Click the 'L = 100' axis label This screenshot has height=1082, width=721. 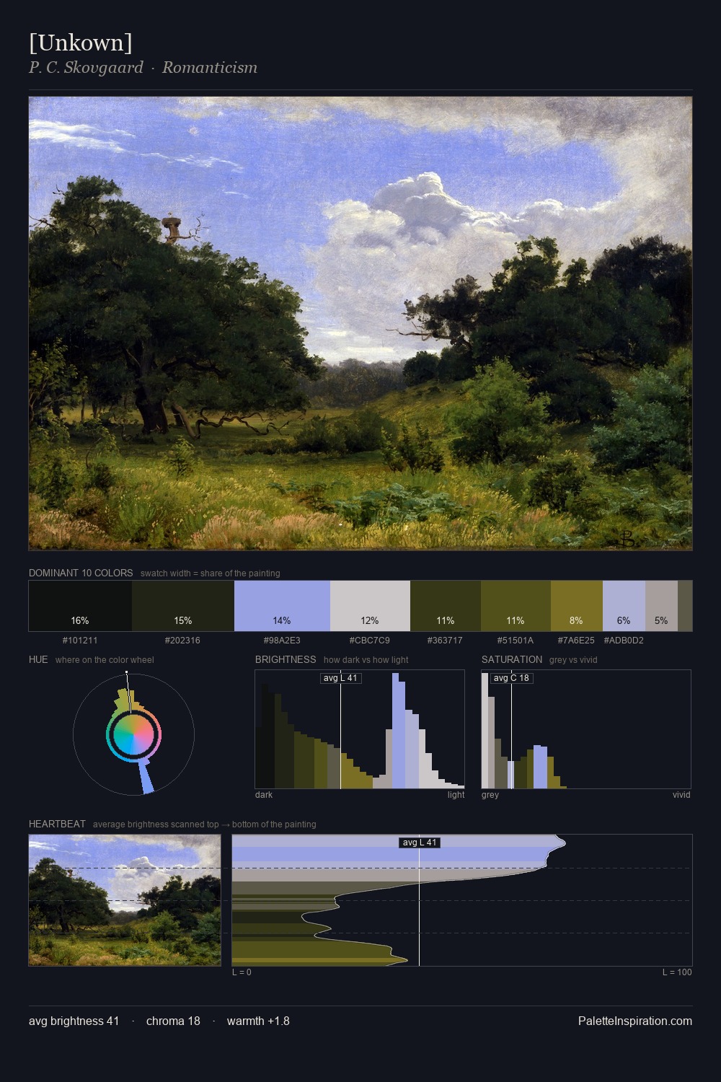[677, 972]
